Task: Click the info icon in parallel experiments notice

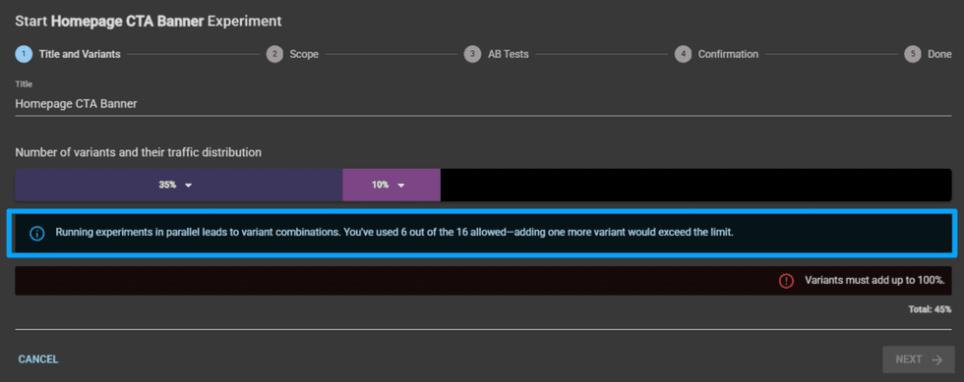Action: tap(37, 234)
